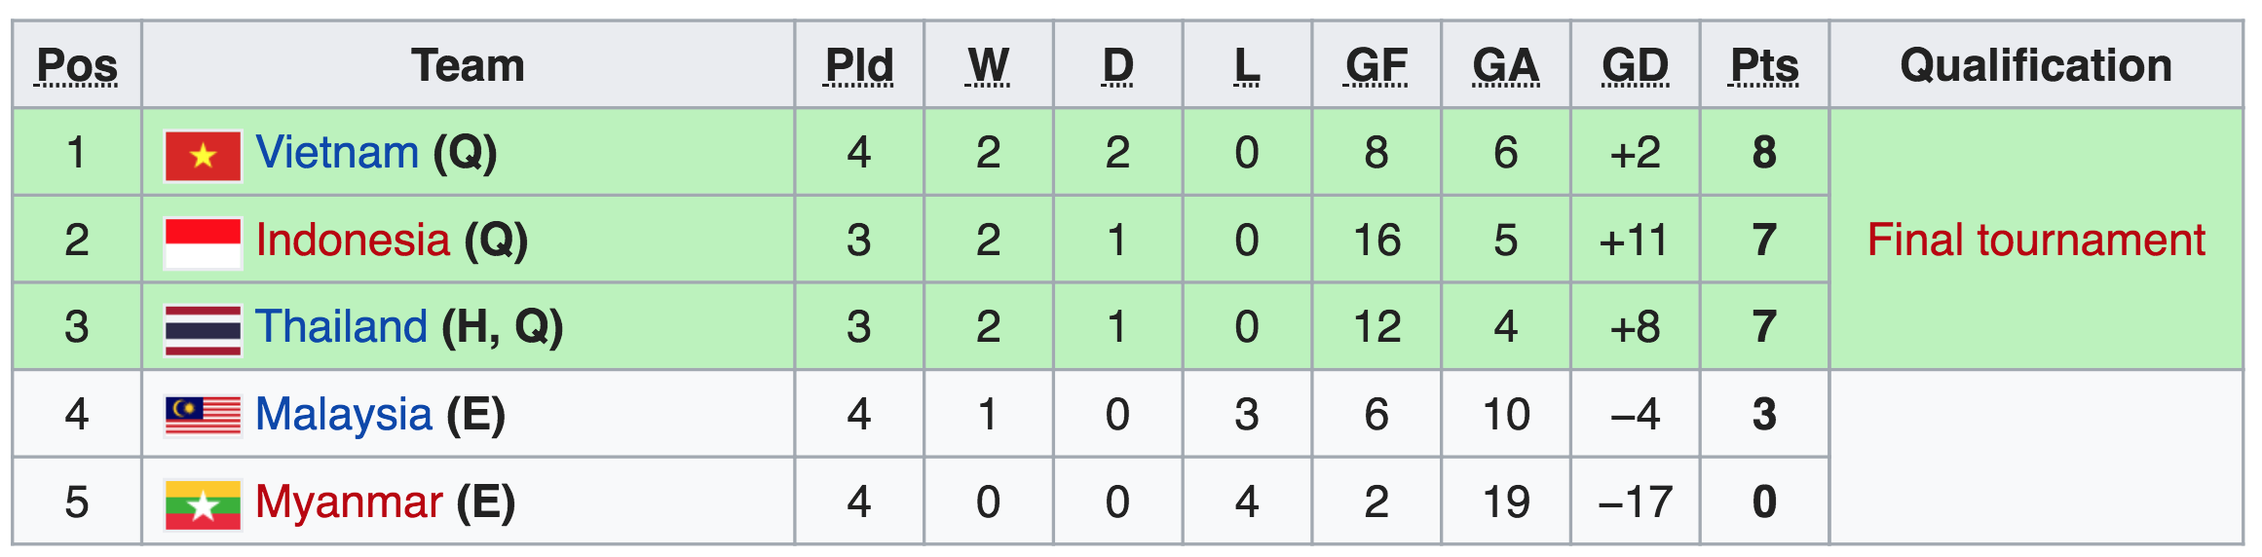Viewport: 2262px width, 557px height.
Task: Click the Pld column header abbreviation
Action: [858, 66]
